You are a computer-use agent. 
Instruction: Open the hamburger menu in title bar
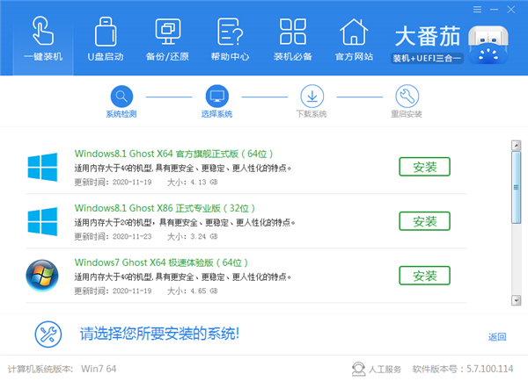pyautogui.click(x=477, y=10)
